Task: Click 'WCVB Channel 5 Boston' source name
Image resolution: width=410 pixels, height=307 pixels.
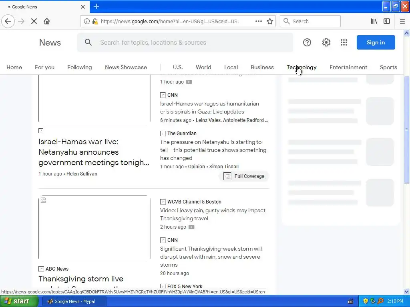Action: pos(194,202)
